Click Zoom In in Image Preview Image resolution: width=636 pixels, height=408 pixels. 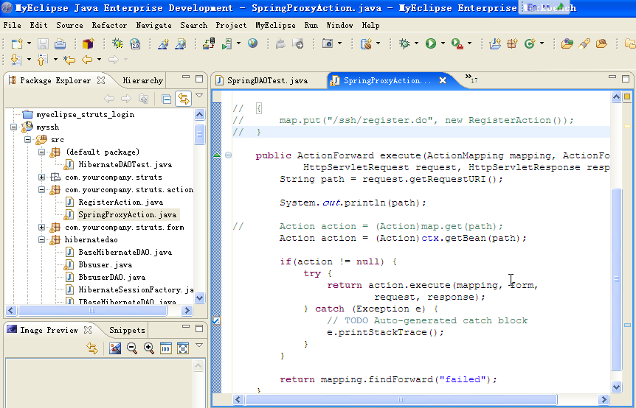pos(149,348)
